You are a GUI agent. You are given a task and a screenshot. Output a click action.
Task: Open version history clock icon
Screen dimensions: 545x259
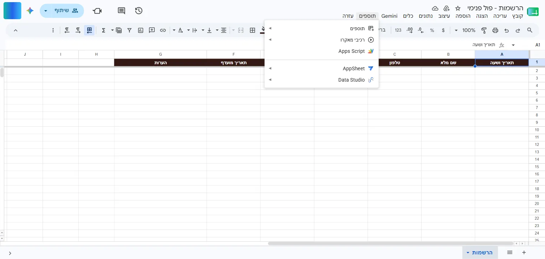(139, 11)
